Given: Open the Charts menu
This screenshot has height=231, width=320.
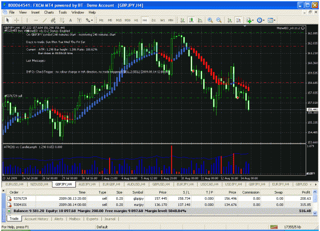Looking at the screenshot, I should pos(49,12).
